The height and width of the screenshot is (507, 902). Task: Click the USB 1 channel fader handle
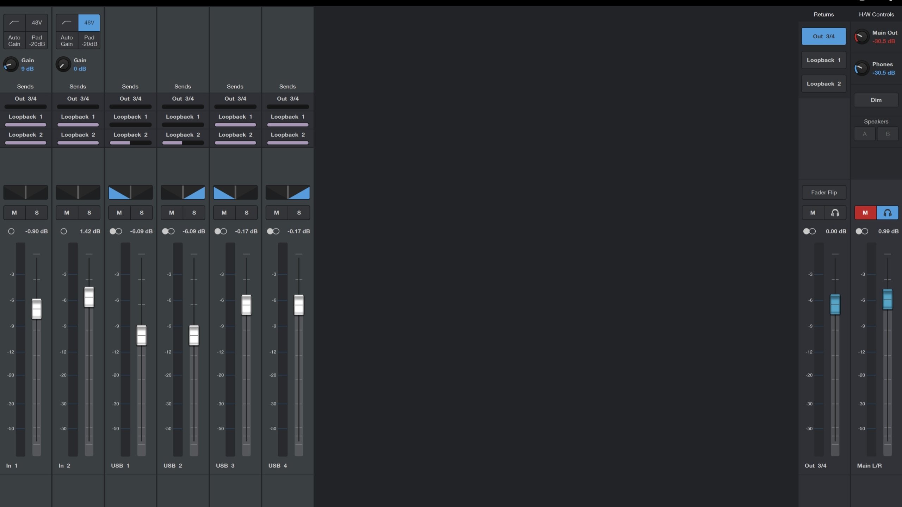pos(141,335)
